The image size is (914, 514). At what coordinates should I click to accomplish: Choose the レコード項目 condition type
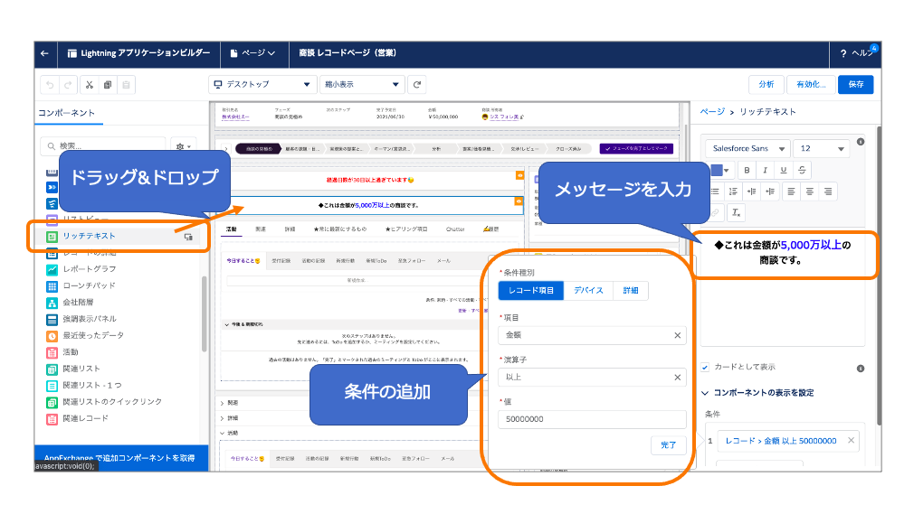[531, 291]
